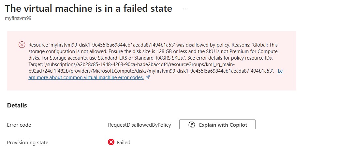Click the red Failed status icon
This screenshot has width=338, height=154.
point(111,142)
